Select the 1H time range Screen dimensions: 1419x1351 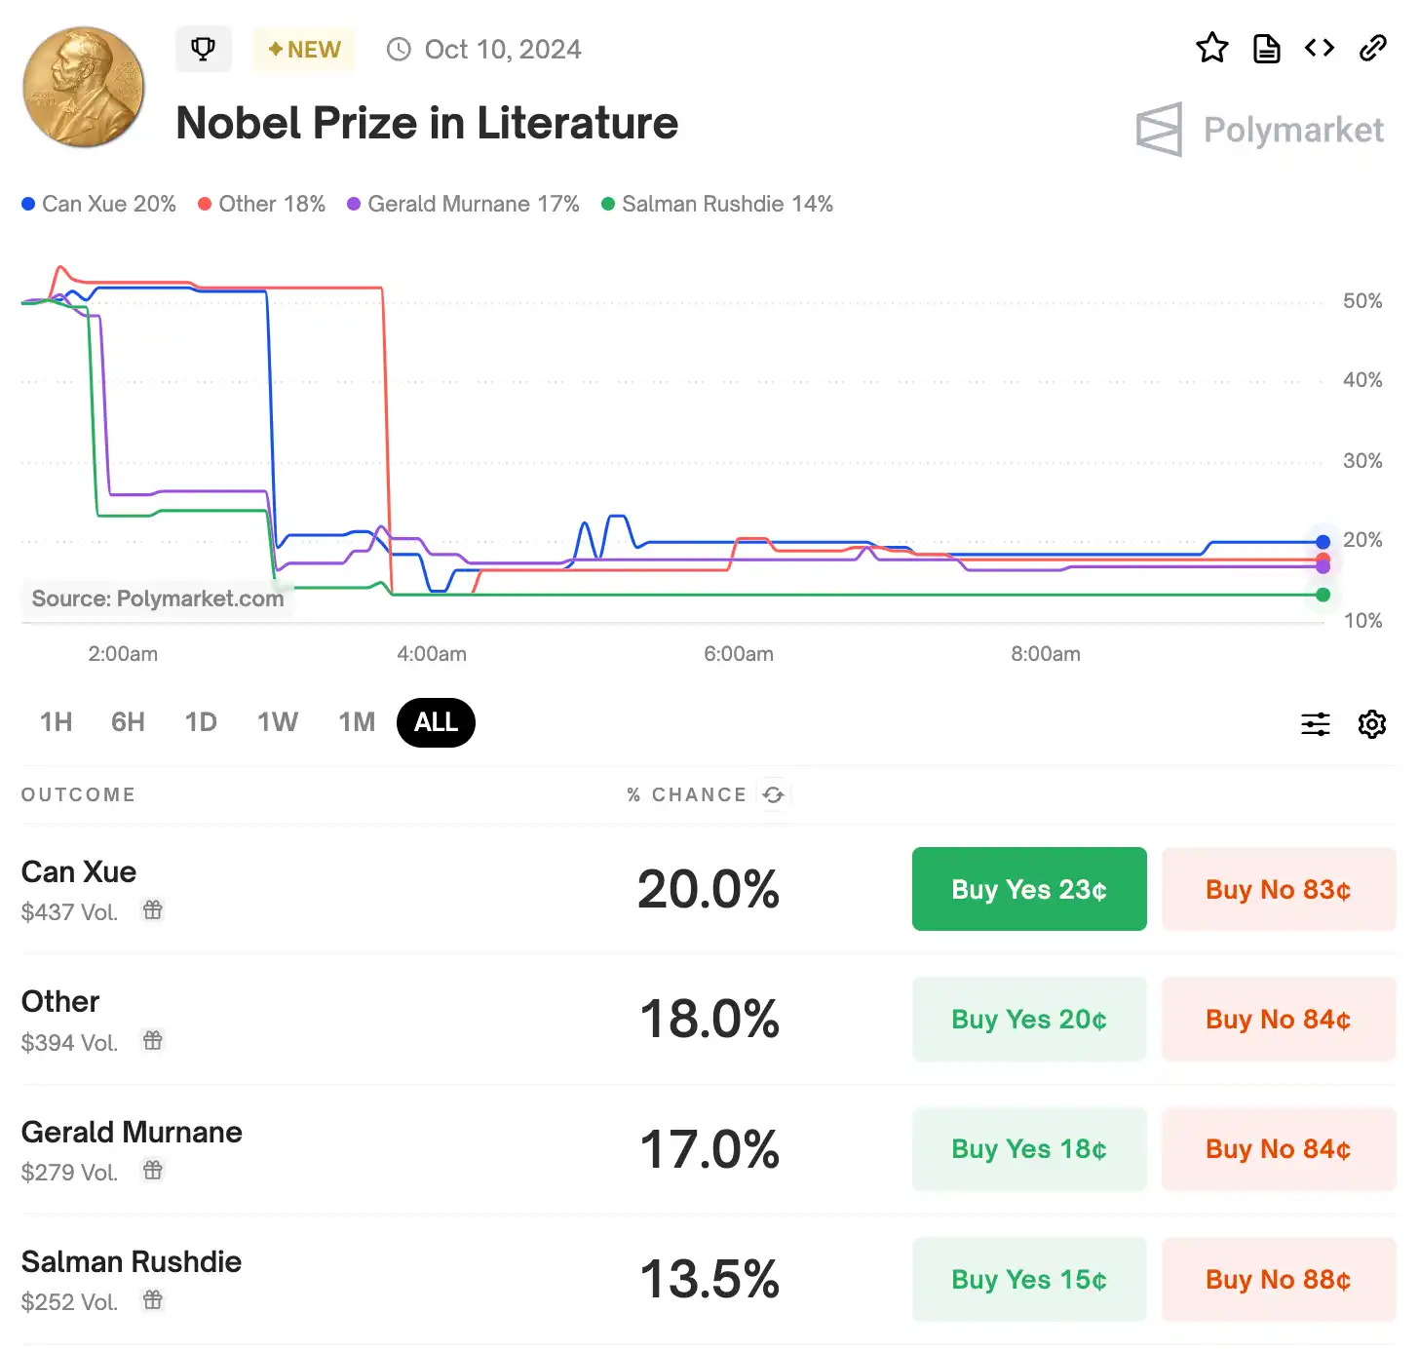pos(57,722)
